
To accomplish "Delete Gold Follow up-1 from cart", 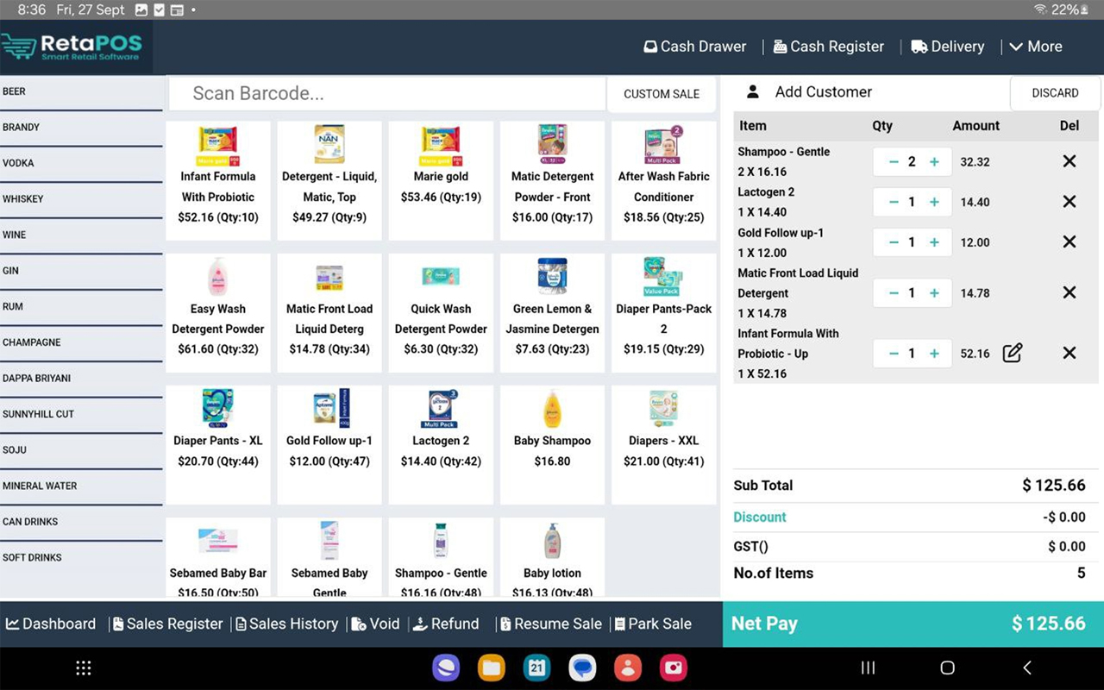I will tap(1069, 242).
